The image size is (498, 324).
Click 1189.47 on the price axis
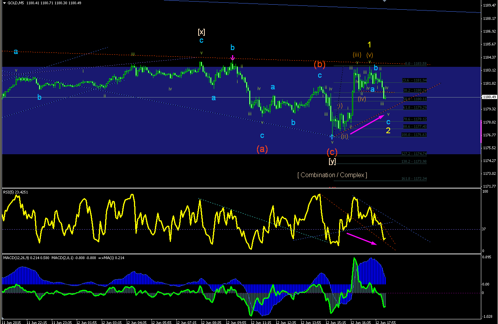coord(489,5)
